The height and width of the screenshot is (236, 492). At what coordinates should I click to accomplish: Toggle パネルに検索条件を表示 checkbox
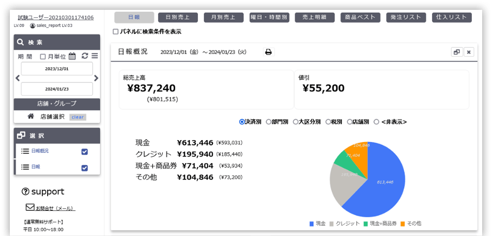[x=116, y=32]
